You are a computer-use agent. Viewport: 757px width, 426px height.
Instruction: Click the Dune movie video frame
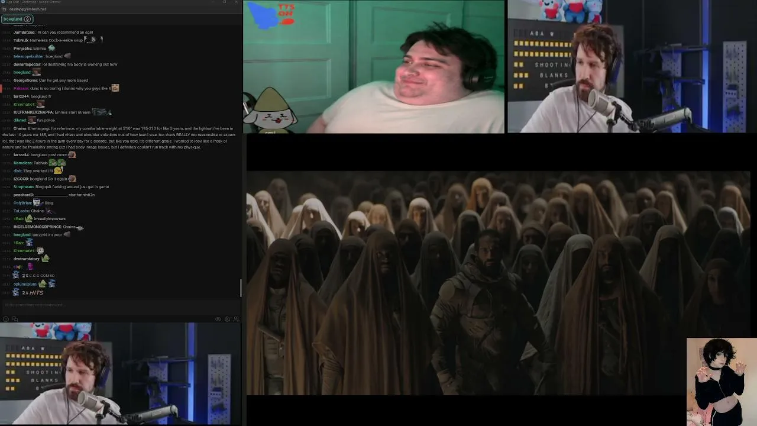pyautogui.click(x=498, y=283)
